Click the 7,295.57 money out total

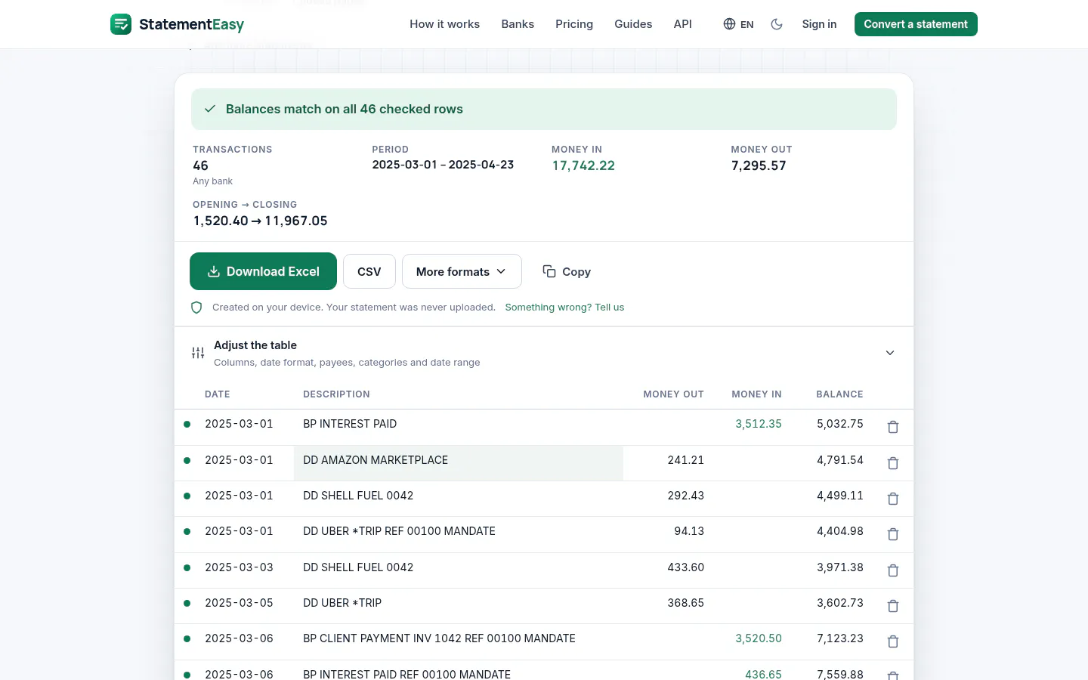pyautogui.click(x=759, y=165)
